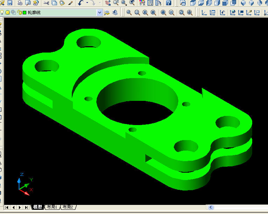Click the Help question mark icon
268x214 pixels.
click(169, 3)
